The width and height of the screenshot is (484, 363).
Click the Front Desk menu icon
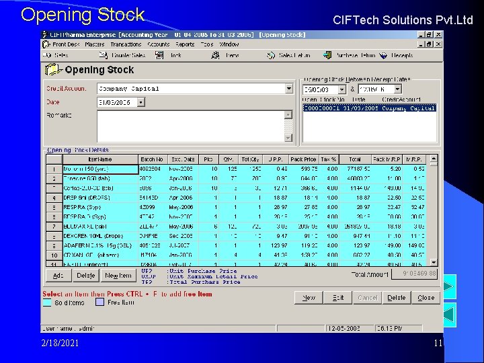pos(46,44)
